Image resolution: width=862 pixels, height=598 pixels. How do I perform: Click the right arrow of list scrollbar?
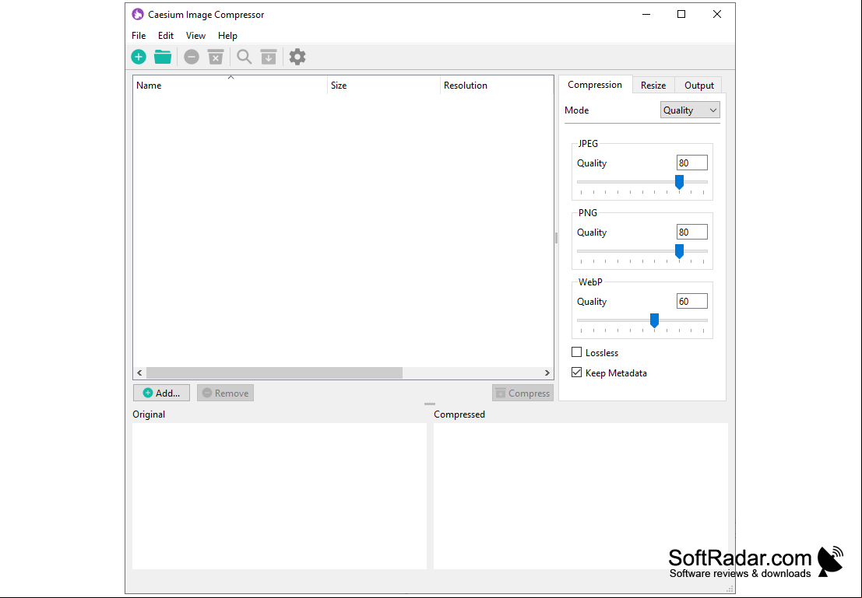tap(547, 372)
